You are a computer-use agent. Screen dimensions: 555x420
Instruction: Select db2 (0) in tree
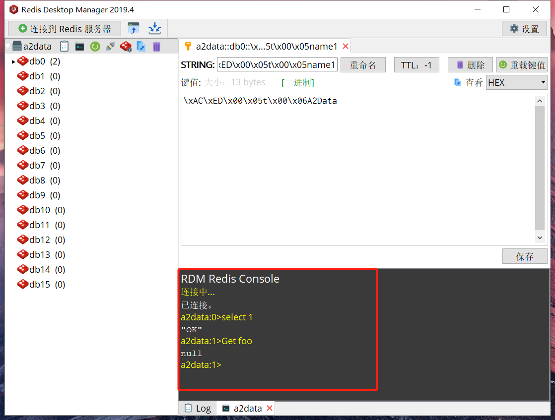pyautogui.click(x=39, y=91)
